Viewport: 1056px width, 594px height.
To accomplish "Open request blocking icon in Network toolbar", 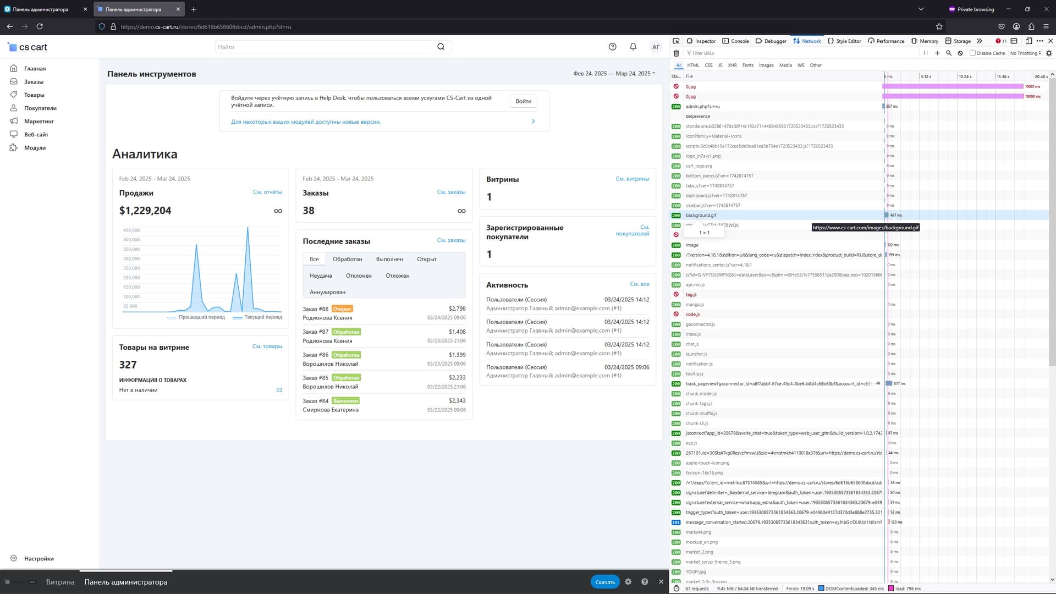I will pos(960,53).
